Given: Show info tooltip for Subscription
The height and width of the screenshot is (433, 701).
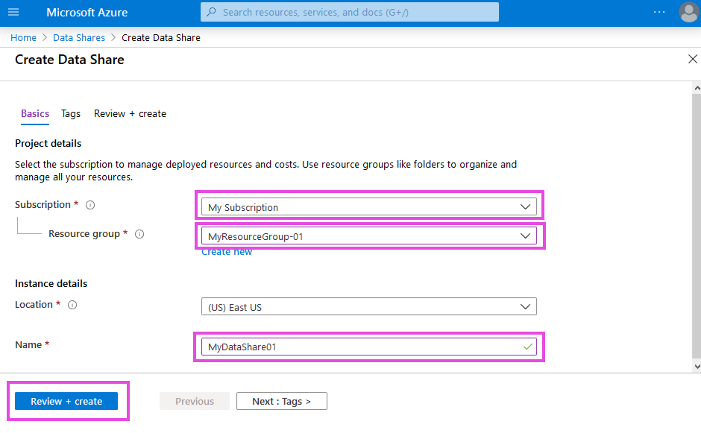Looking at the screenshot, I should point(90,205).
